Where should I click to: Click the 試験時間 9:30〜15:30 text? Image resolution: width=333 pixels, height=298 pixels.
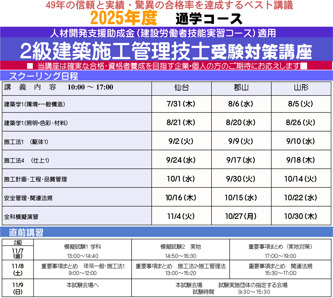pyautogui.click(x=231, y=292)
